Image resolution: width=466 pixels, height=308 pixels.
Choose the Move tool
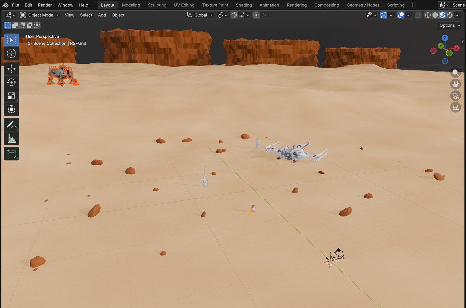click(x=11, y=69)
